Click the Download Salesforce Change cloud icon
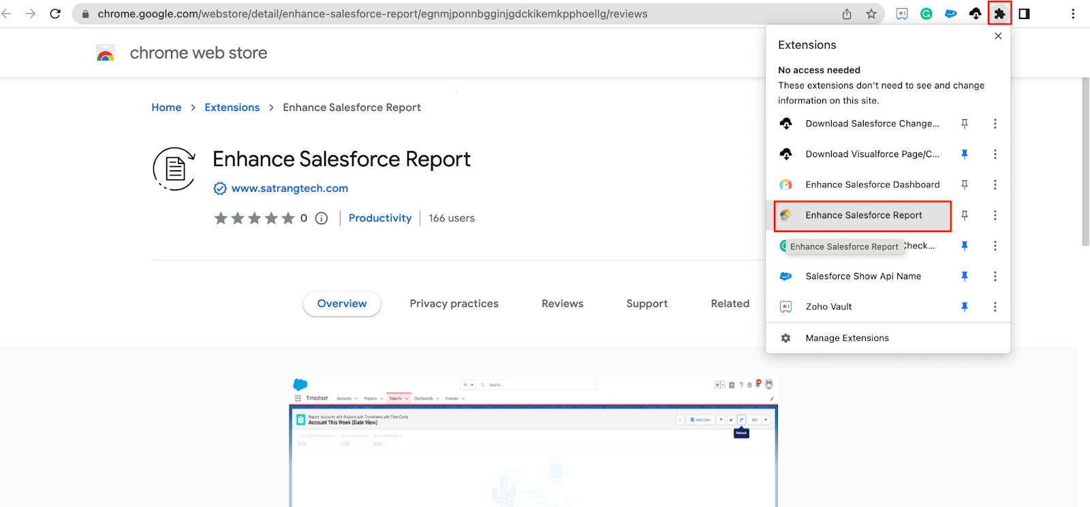The height and width of the screenshot is (507, 1090). pyautogui.click(x=785, y=124)
